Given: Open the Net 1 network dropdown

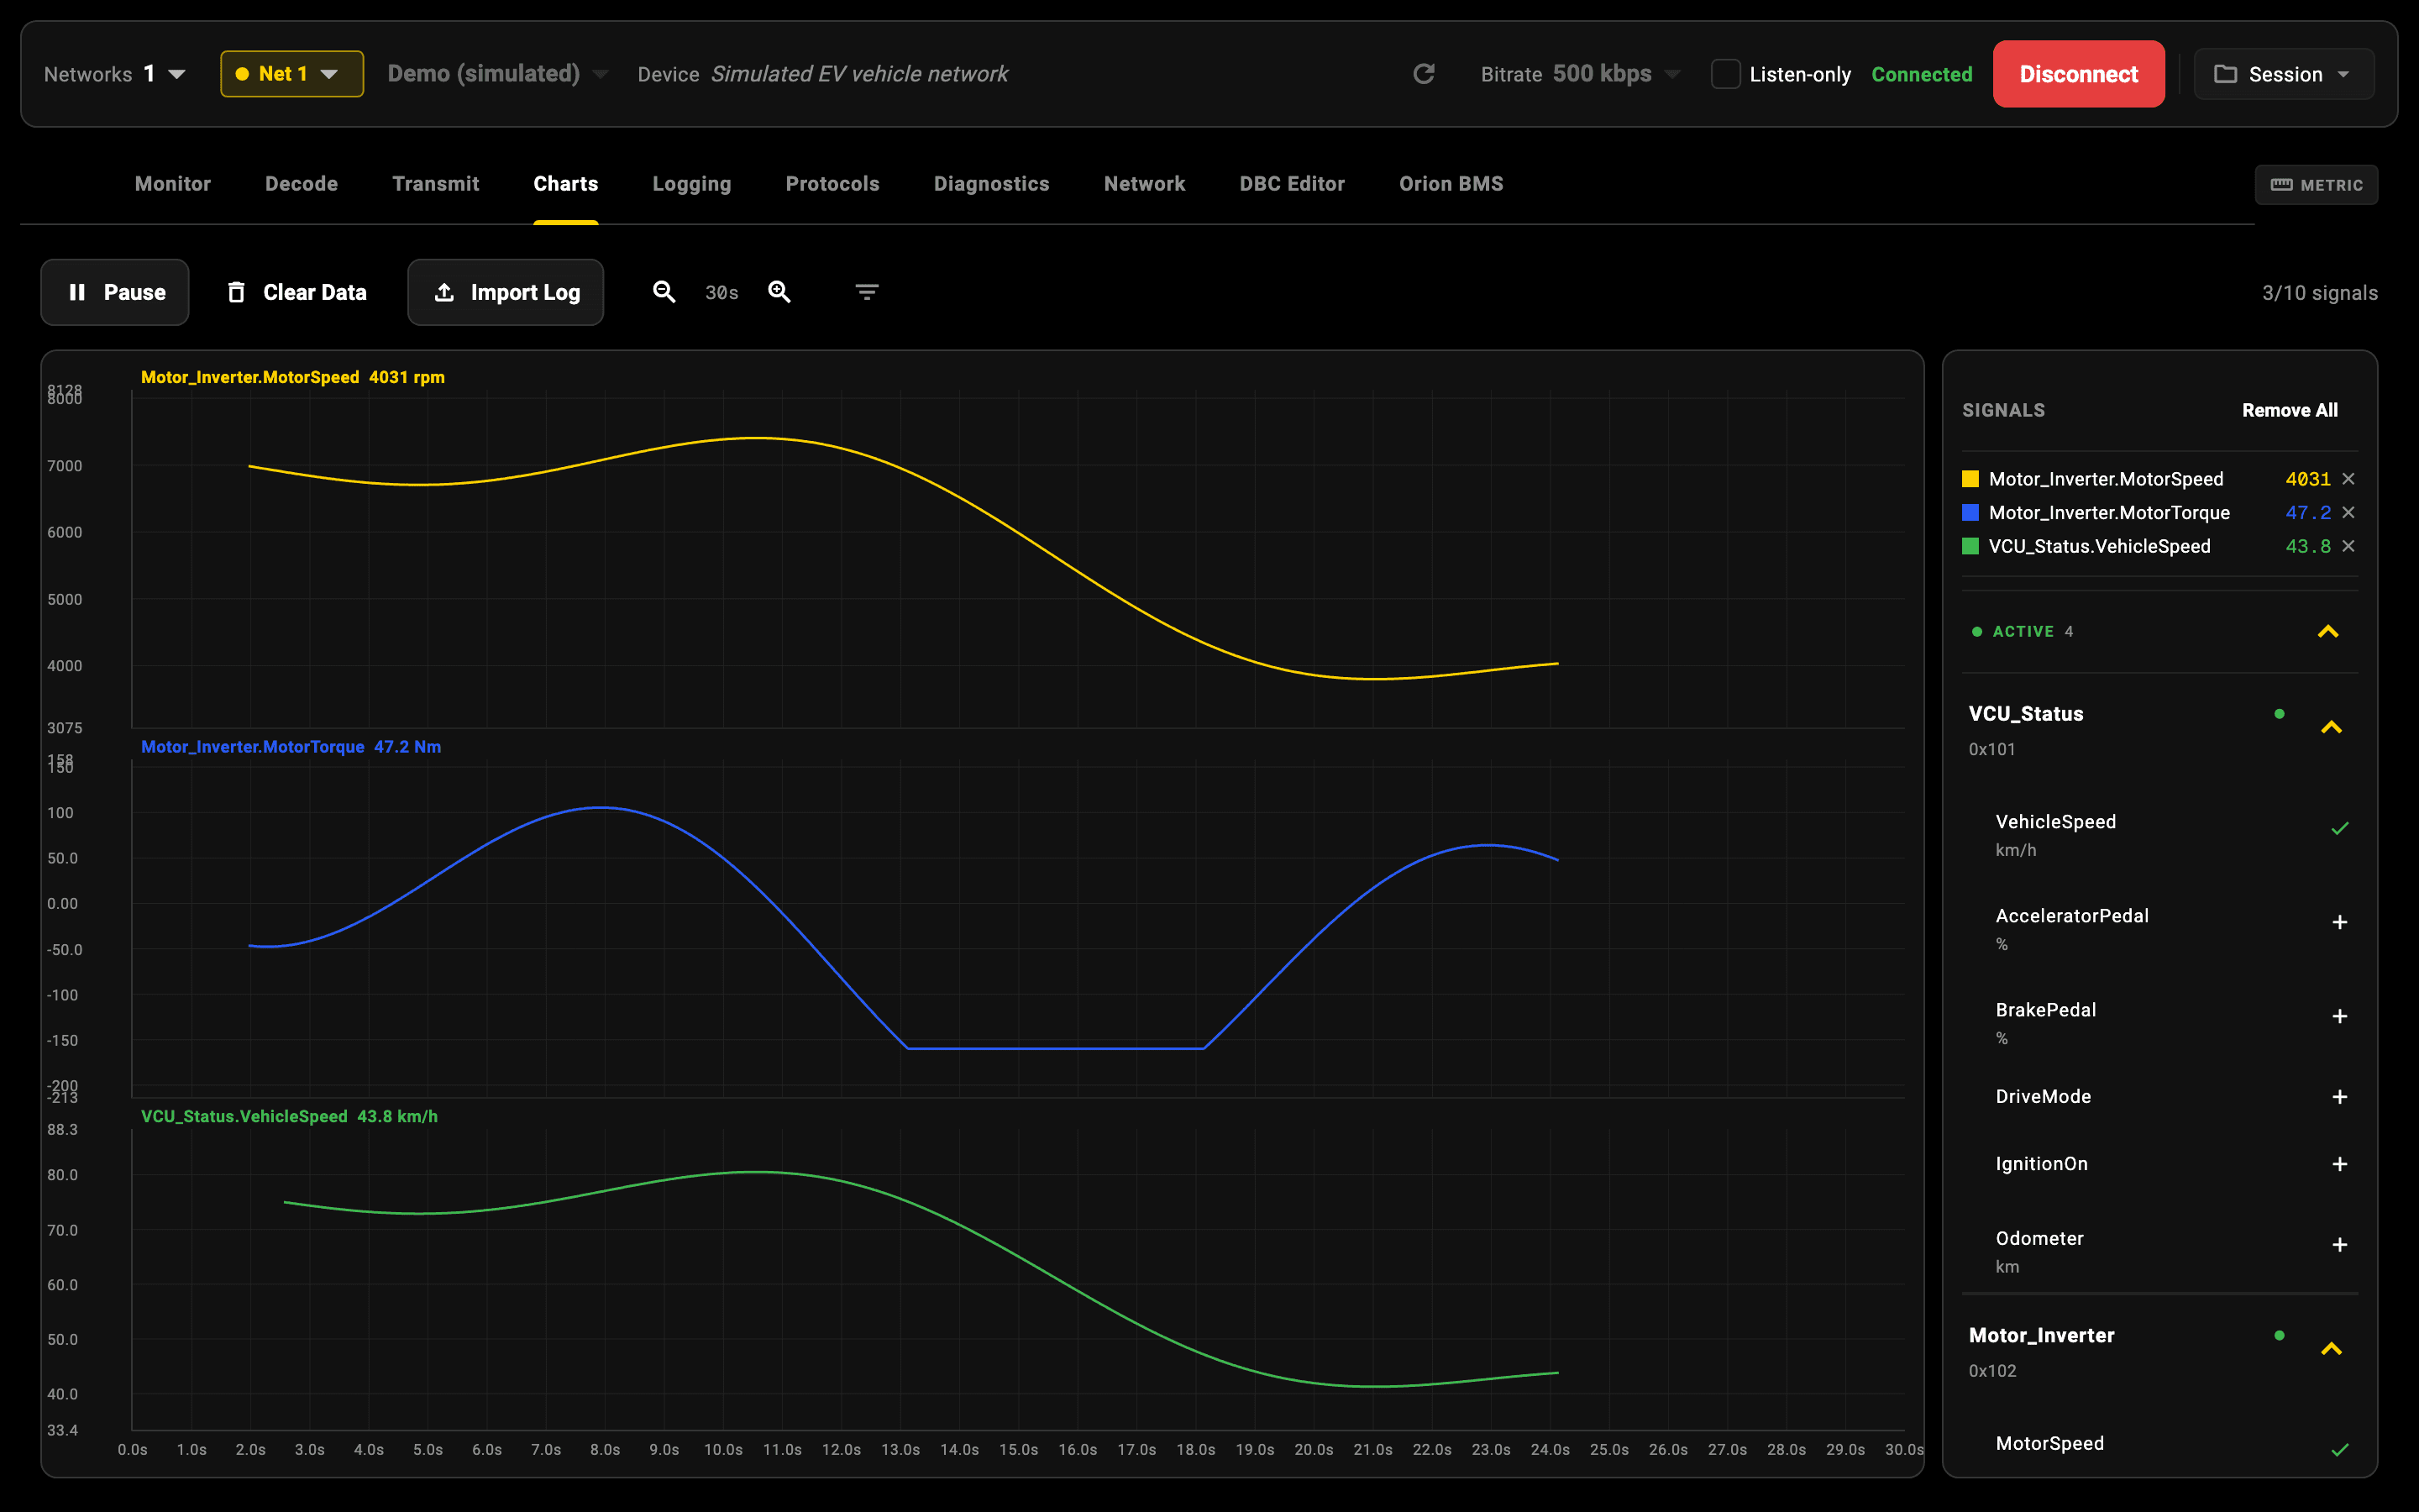Looking at the screenshot, I should 292,74.
